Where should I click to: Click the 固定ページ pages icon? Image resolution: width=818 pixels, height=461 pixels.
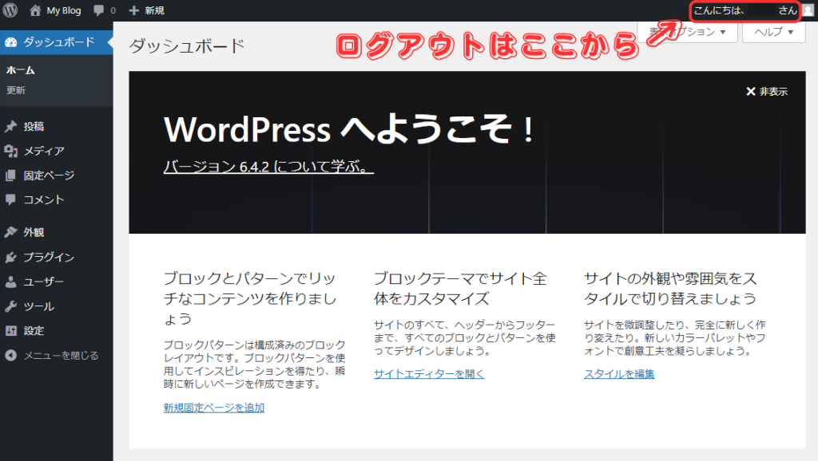coord(11,175)
